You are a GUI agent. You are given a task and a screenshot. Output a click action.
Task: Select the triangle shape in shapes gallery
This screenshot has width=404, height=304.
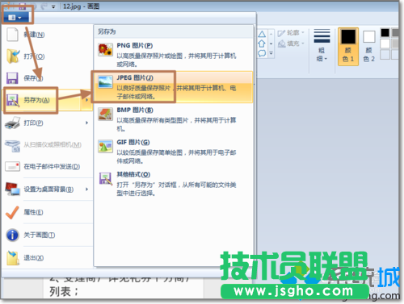pyautogui.click(x=262, y=34)
